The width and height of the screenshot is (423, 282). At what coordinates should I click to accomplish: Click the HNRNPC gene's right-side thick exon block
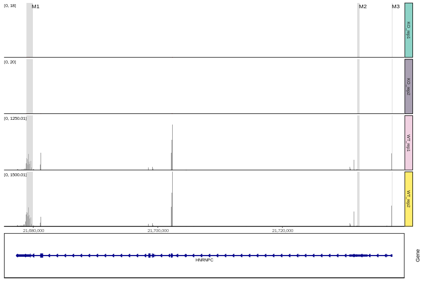point(358,256)
